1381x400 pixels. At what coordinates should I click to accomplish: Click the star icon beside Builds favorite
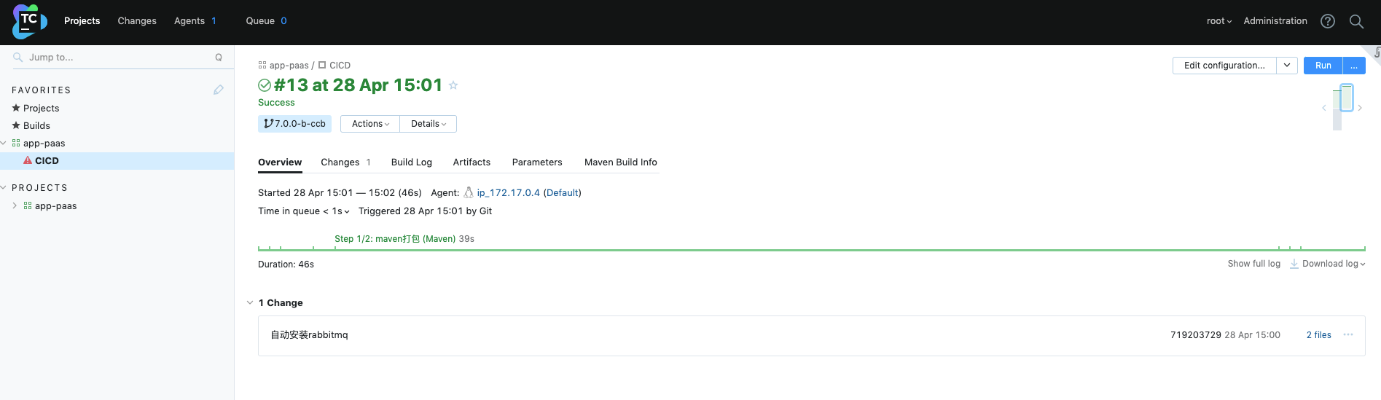coord(16,125)
